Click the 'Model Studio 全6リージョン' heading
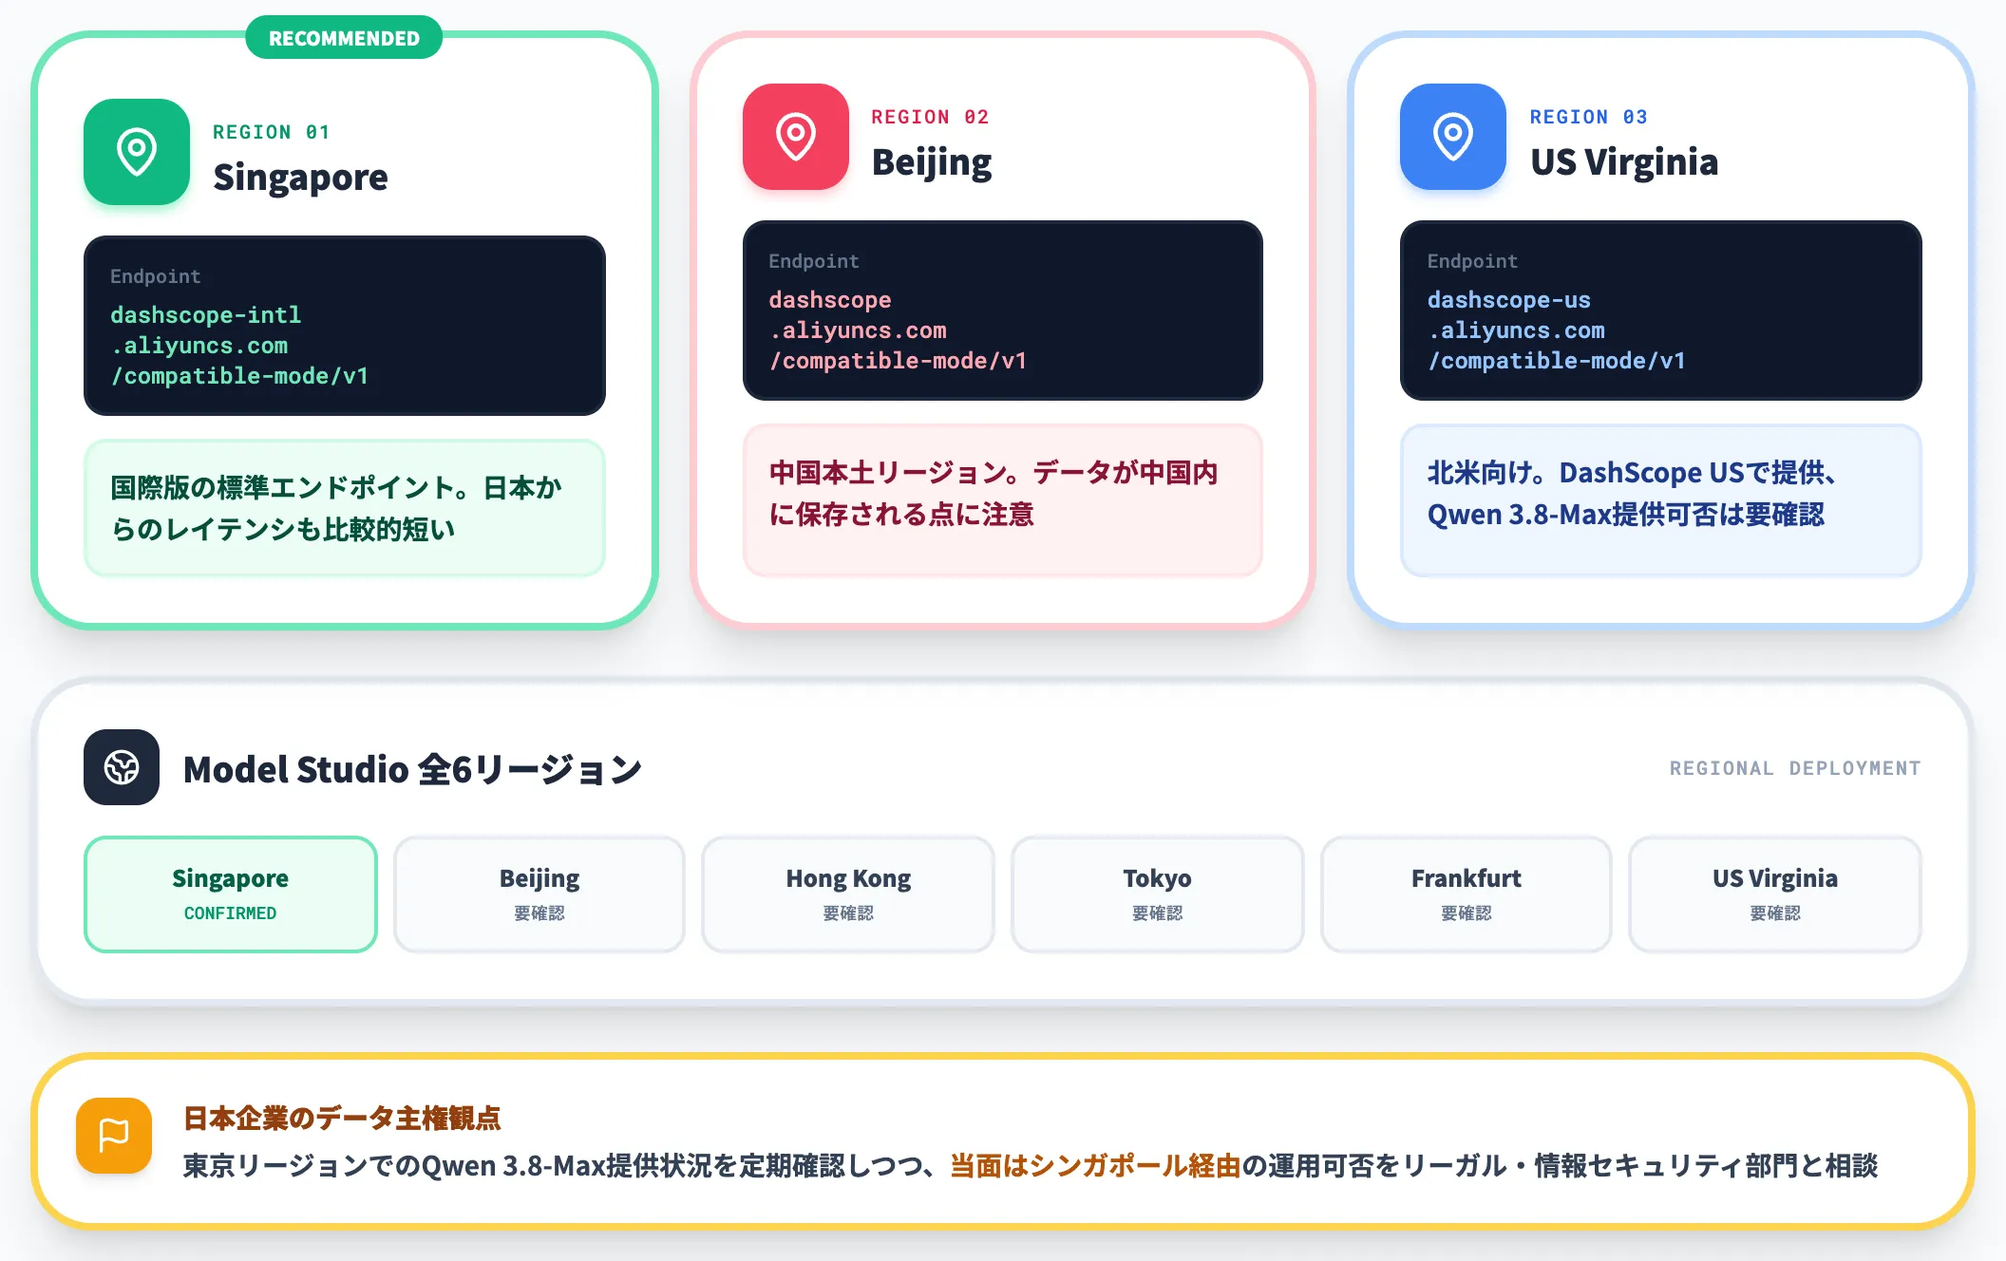 coord(412,769)
